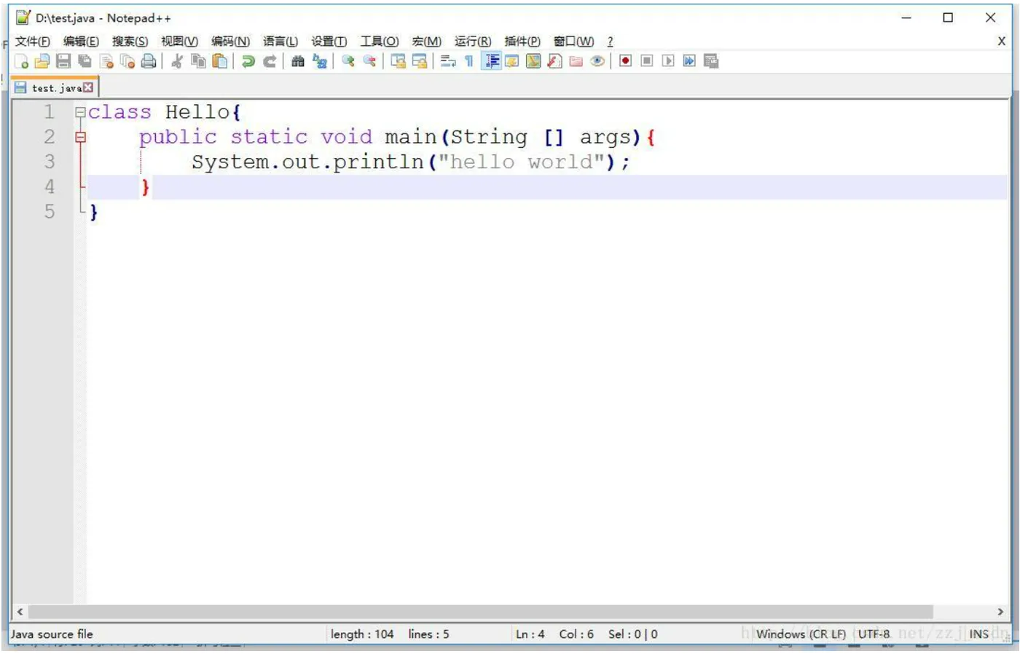1020x654 pixels.
Task: Click the Copy toolbar icon
Action: 198,61
